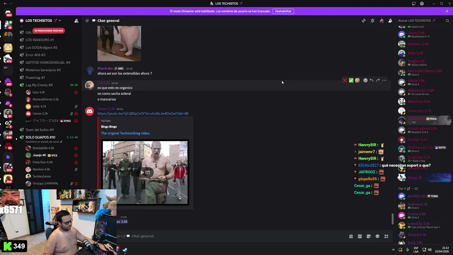Open the sticker picker icon
The image size is (453, 255).
368,236
